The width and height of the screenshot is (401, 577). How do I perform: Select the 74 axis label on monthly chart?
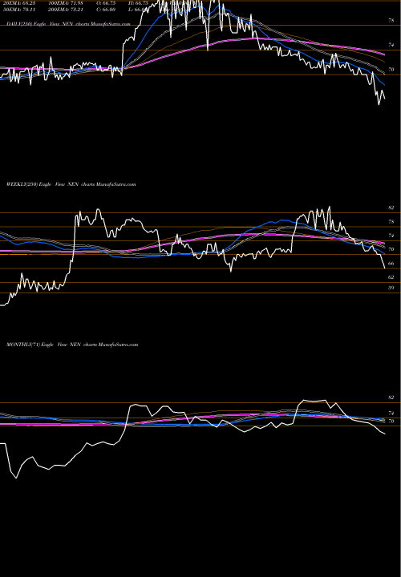click(391, 414)
